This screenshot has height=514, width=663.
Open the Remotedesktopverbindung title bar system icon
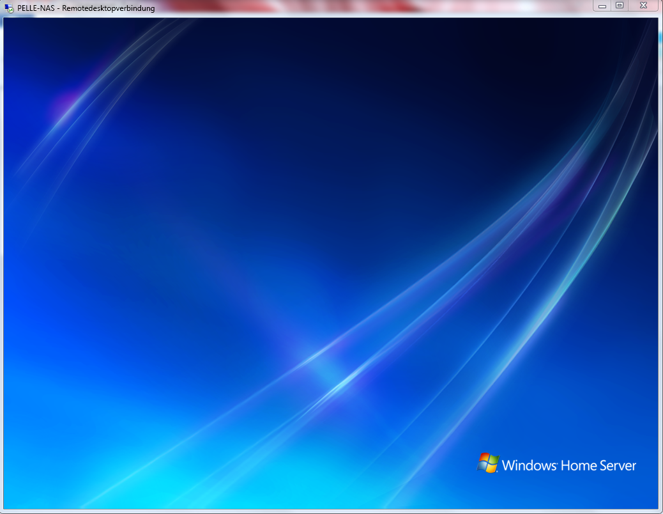9,8
